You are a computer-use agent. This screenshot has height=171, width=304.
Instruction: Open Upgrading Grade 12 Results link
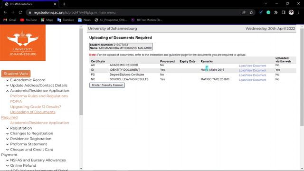[x=36, y=106]
